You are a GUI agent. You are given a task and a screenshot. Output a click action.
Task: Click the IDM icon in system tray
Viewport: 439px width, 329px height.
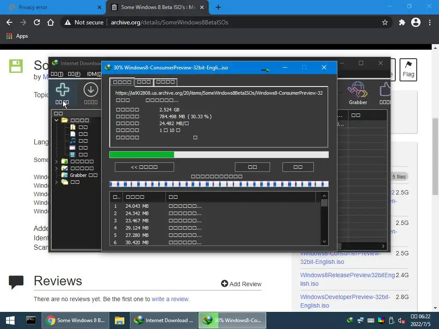click(350, 320)
